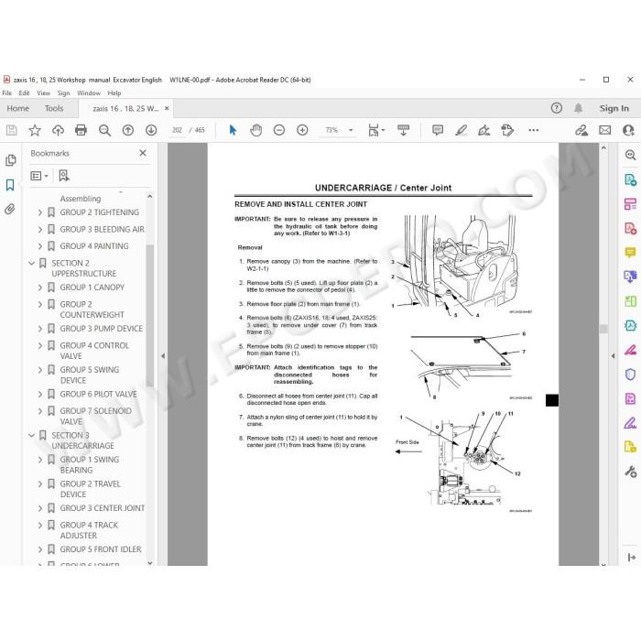Image resolution: width=641 pixels, height=641 pixels.
Task: Send file by email envelope icon
Action: [605, 130]
